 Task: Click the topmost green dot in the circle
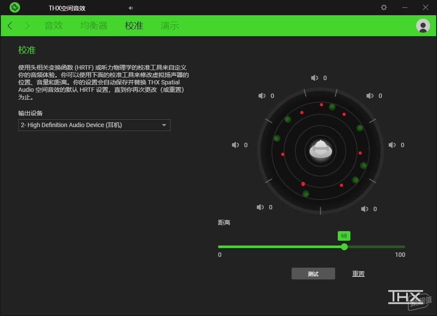point(332,107)
